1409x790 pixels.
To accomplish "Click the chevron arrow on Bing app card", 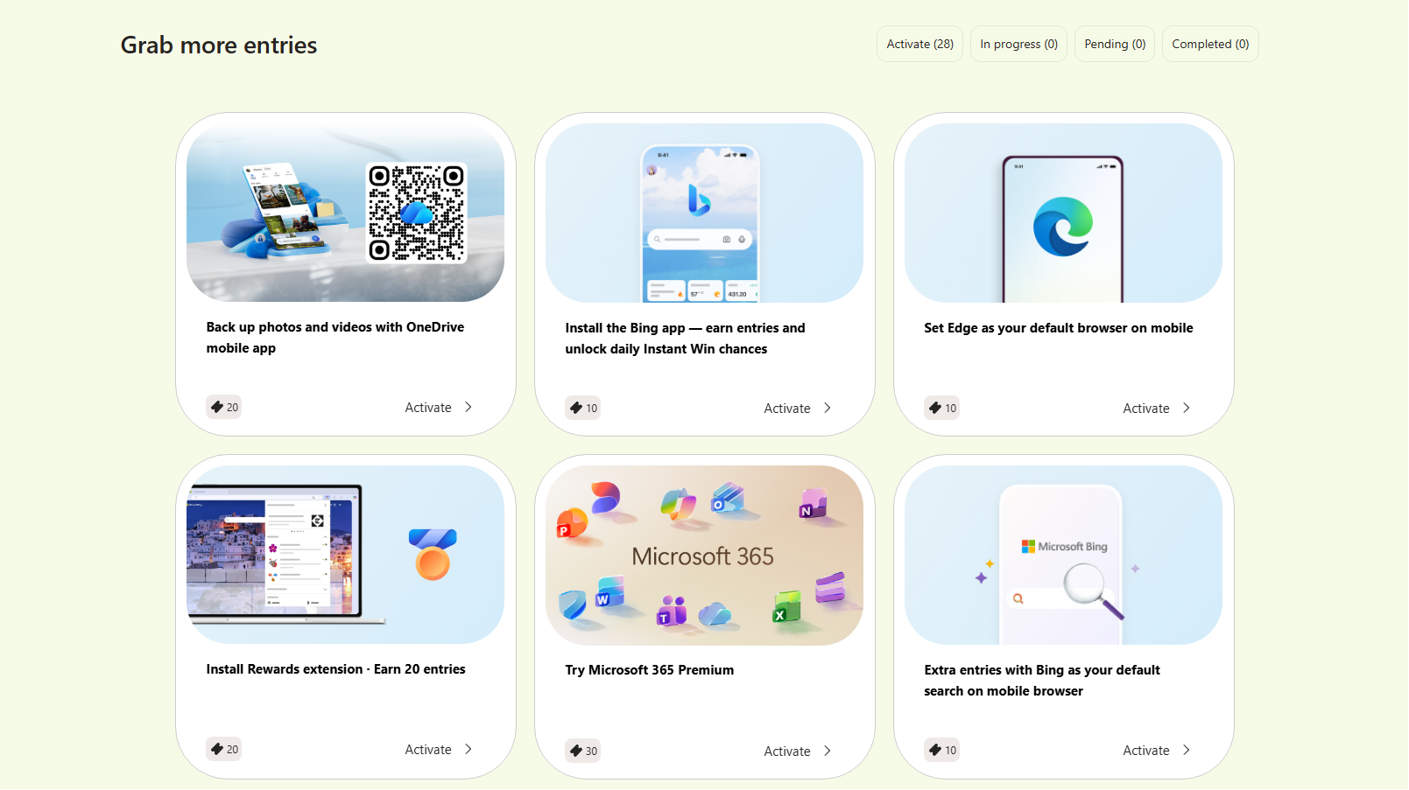I will (x=828, y=408).
